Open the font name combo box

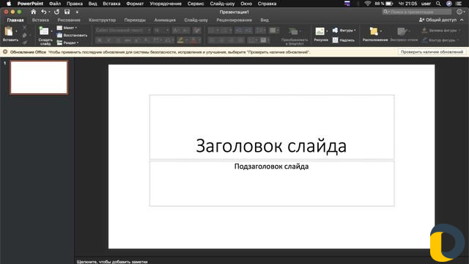pos(123,30)
